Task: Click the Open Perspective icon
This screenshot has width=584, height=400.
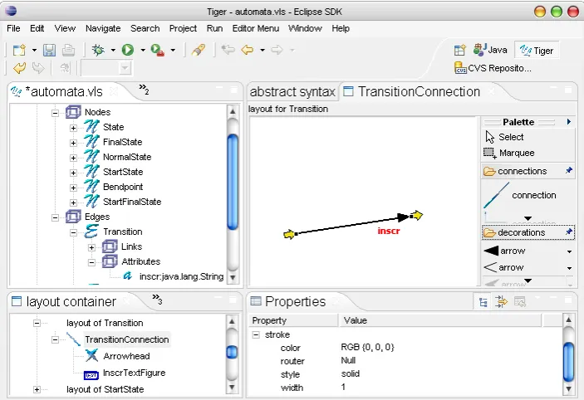Action: tap(460, 51)
